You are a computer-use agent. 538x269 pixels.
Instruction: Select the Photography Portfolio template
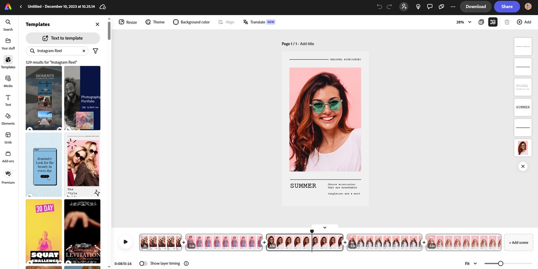(82, 98)
